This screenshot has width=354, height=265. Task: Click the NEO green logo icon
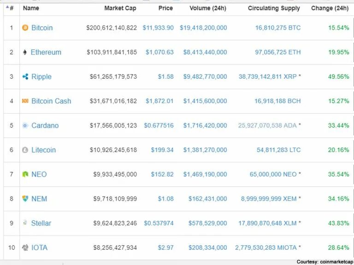pos(25,174)
